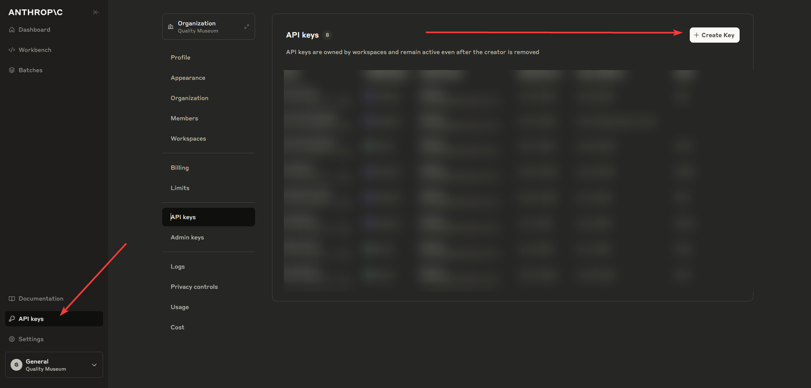The image size is (811, 388).
Task: Open Batches in the sidebar
Action: [x=54, y=70]
